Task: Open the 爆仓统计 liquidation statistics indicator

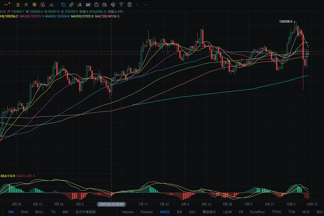Action: click(209, 212)
